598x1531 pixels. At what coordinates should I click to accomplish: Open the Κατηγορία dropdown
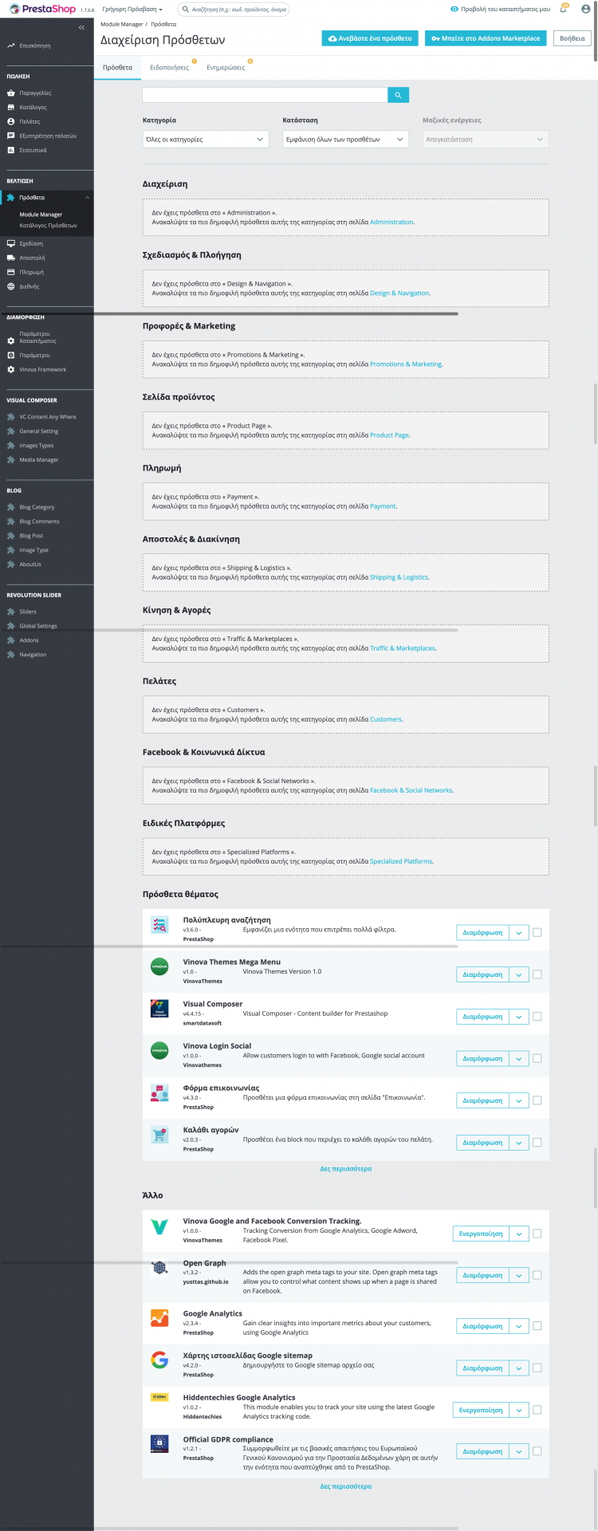206,140
